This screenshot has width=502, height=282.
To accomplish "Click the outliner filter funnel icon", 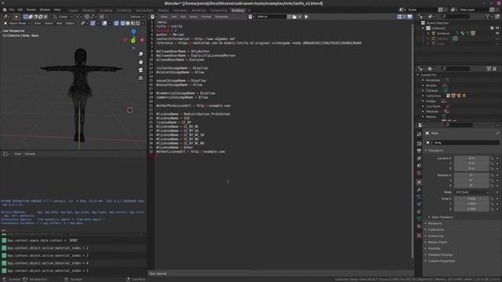I will click(x=488, y=16).
